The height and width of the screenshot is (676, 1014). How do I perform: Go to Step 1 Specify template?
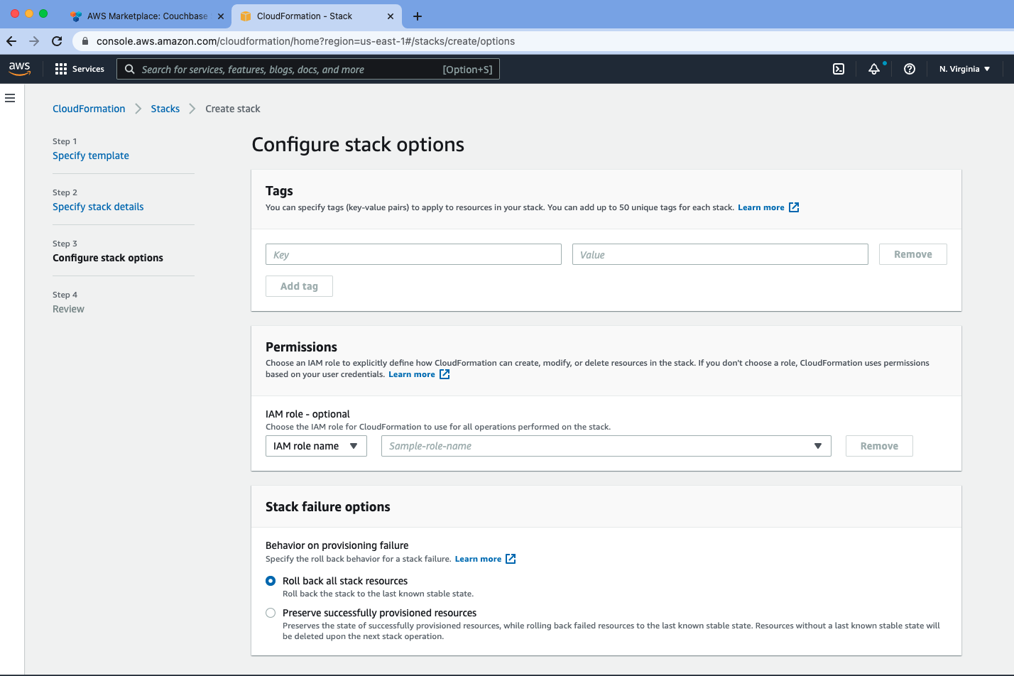point(90,155)
